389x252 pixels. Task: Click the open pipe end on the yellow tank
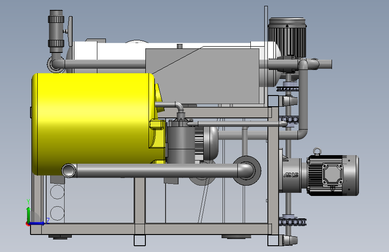(69, 171)
